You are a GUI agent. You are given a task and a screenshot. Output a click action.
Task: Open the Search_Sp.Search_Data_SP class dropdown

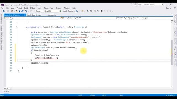(88, 18)
